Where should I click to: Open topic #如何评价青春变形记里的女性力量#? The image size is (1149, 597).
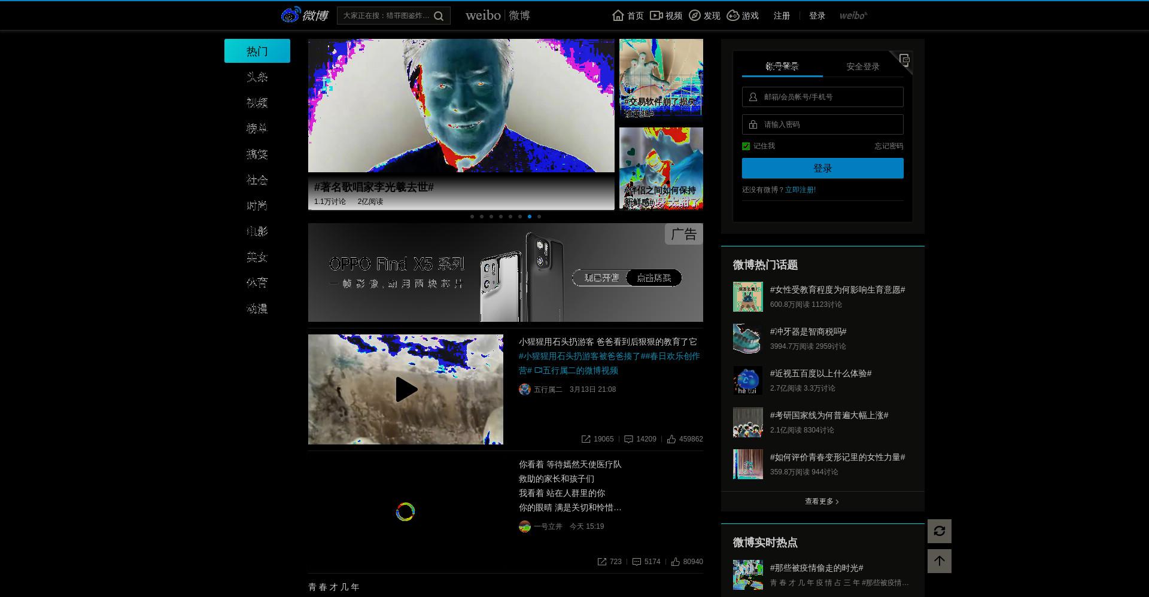click(x=837, y=457)
